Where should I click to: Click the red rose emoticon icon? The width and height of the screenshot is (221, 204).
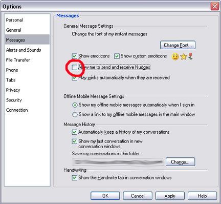[190, 56]
